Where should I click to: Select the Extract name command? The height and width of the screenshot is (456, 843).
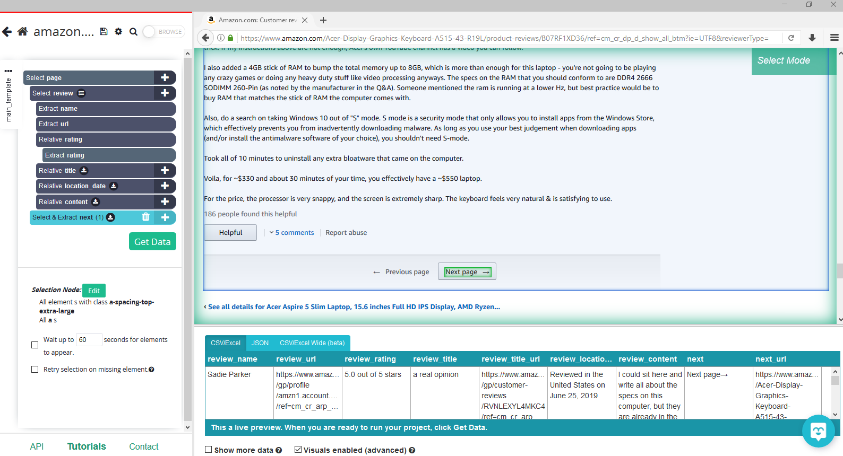106,109
